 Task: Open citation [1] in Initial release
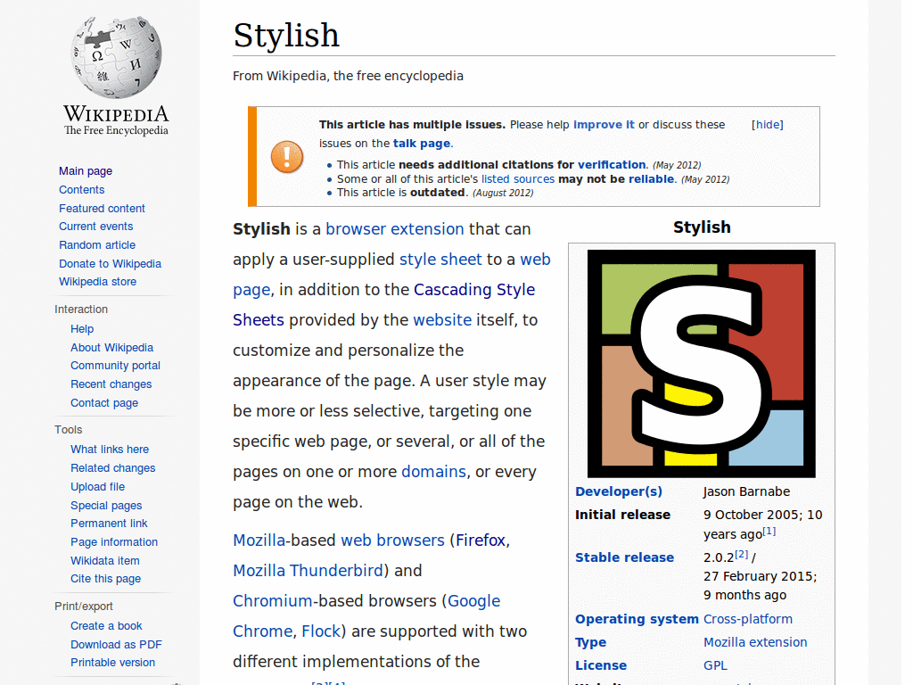[x=769, y=531]
